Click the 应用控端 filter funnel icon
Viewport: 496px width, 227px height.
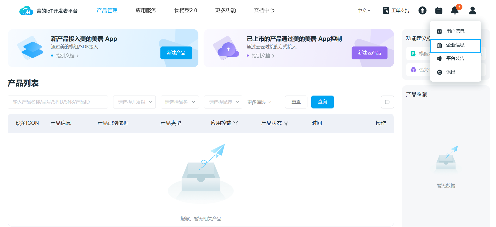(x=236, y=123)
